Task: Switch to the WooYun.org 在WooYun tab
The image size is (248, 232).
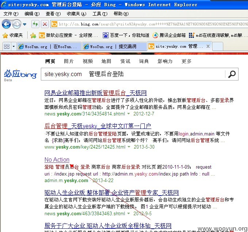Action: (49, 46)
